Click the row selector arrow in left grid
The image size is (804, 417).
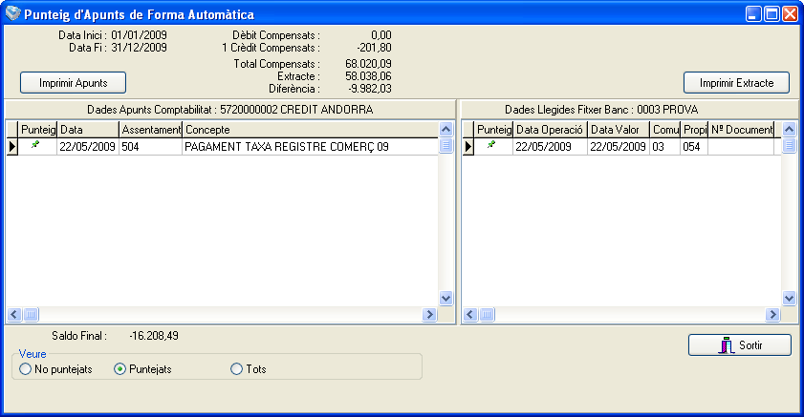[x=12, y=147]
